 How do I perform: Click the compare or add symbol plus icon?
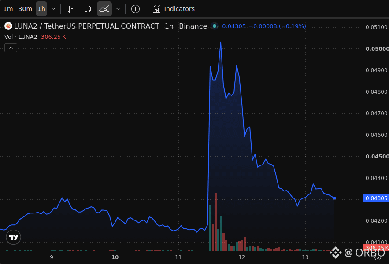click(135, 9)
